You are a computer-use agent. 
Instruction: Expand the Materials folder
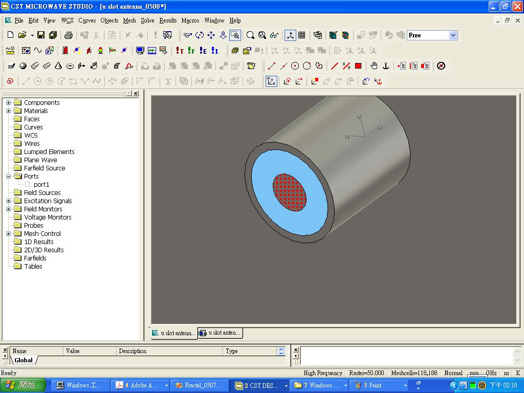(x=8, y=111)
